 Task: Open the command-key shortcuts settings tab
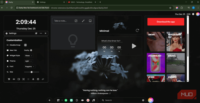tap(23, 79)
